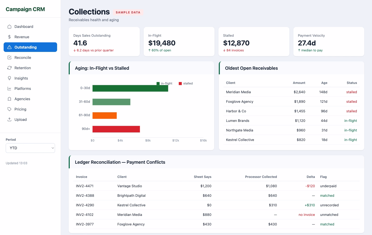Click the Lumen Brands client

[238, 121]
